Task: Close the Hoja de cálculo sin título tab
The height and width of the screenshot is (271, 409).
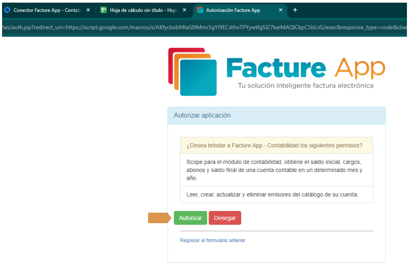Action: (x=184, y=10)
